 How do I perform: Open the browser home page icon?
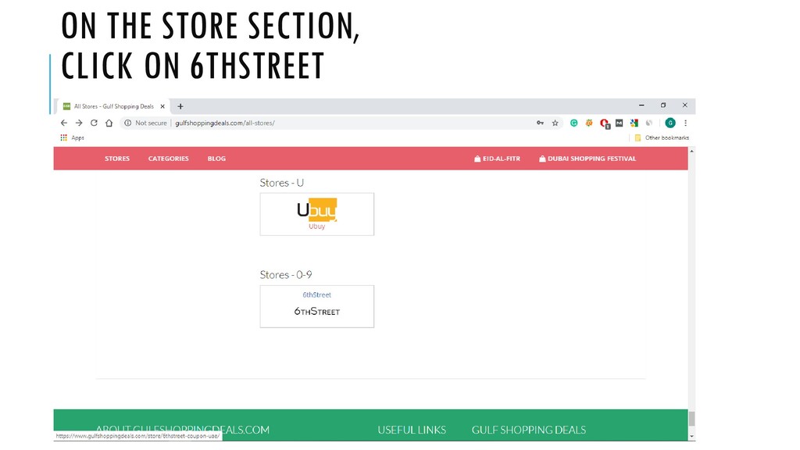coord(109,123)
